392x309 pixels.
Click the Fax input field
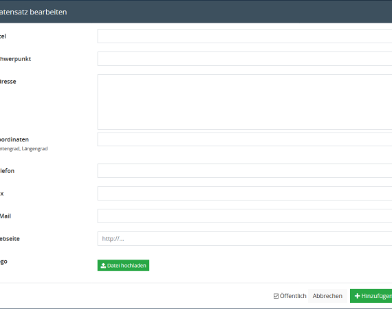coord(245,194)
